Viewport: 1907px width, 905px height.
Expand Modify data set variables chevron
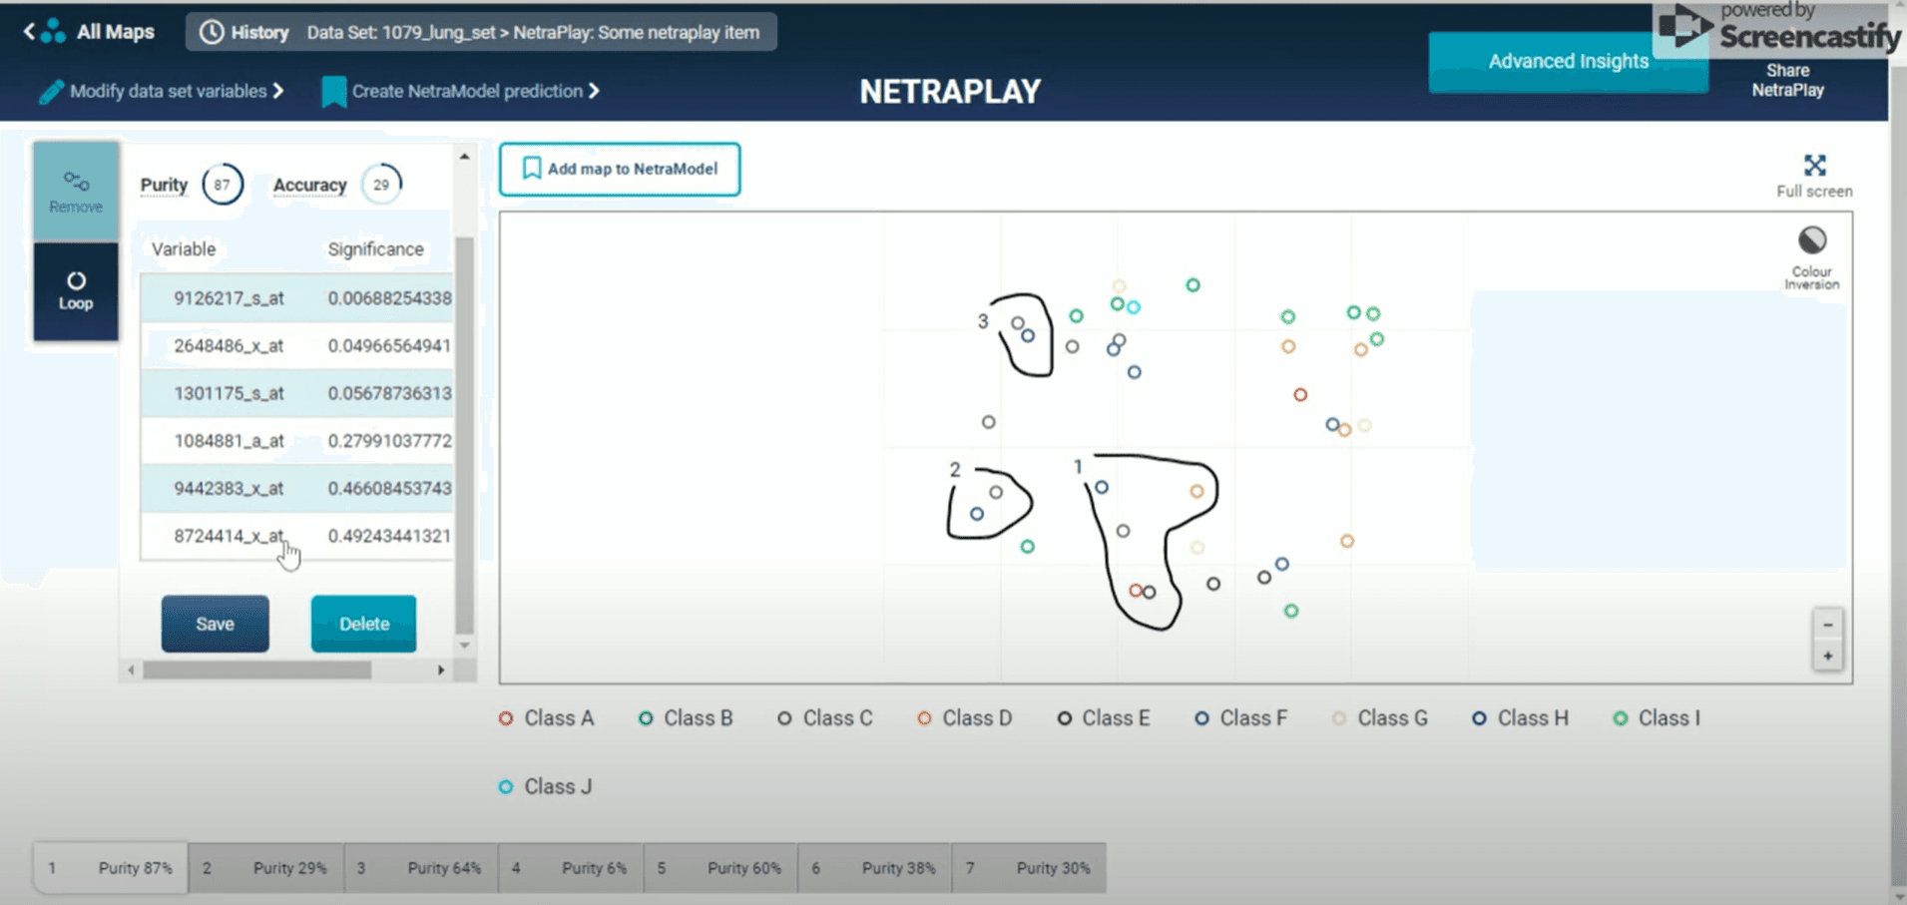(x=278, y=91)
